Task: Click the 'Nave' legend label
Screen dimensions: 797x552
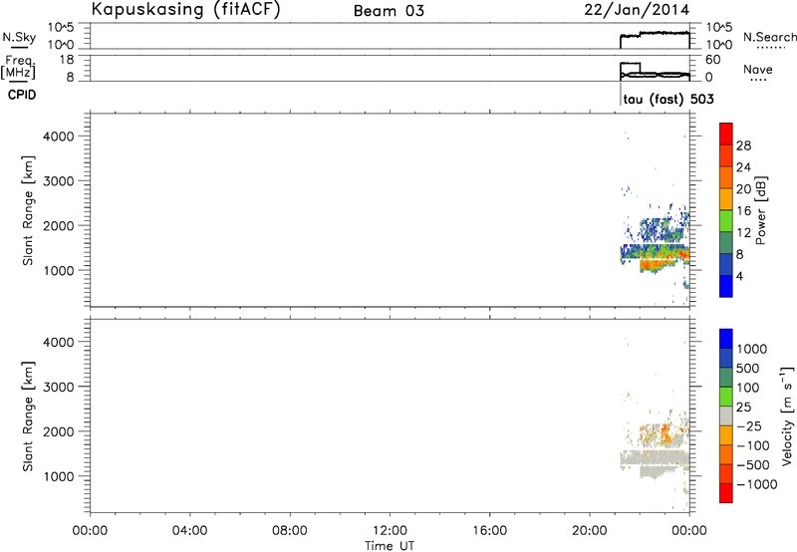Action: pos(758,70)
